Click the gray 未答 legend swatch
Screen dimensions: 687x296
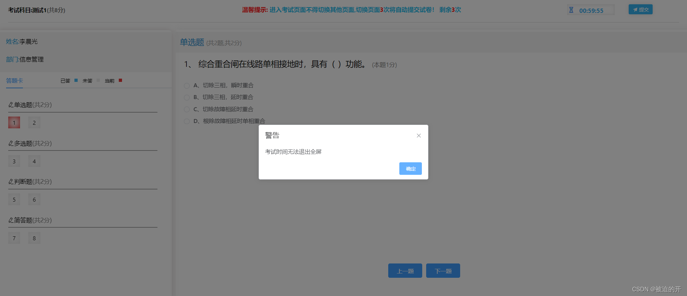coord(98,80)
